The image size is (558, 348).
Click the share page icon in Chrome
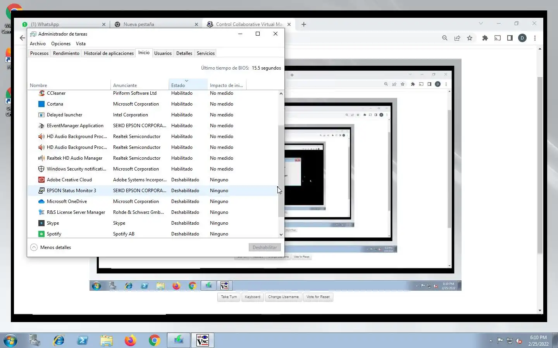pyautogui.click(x=457, y=38)
